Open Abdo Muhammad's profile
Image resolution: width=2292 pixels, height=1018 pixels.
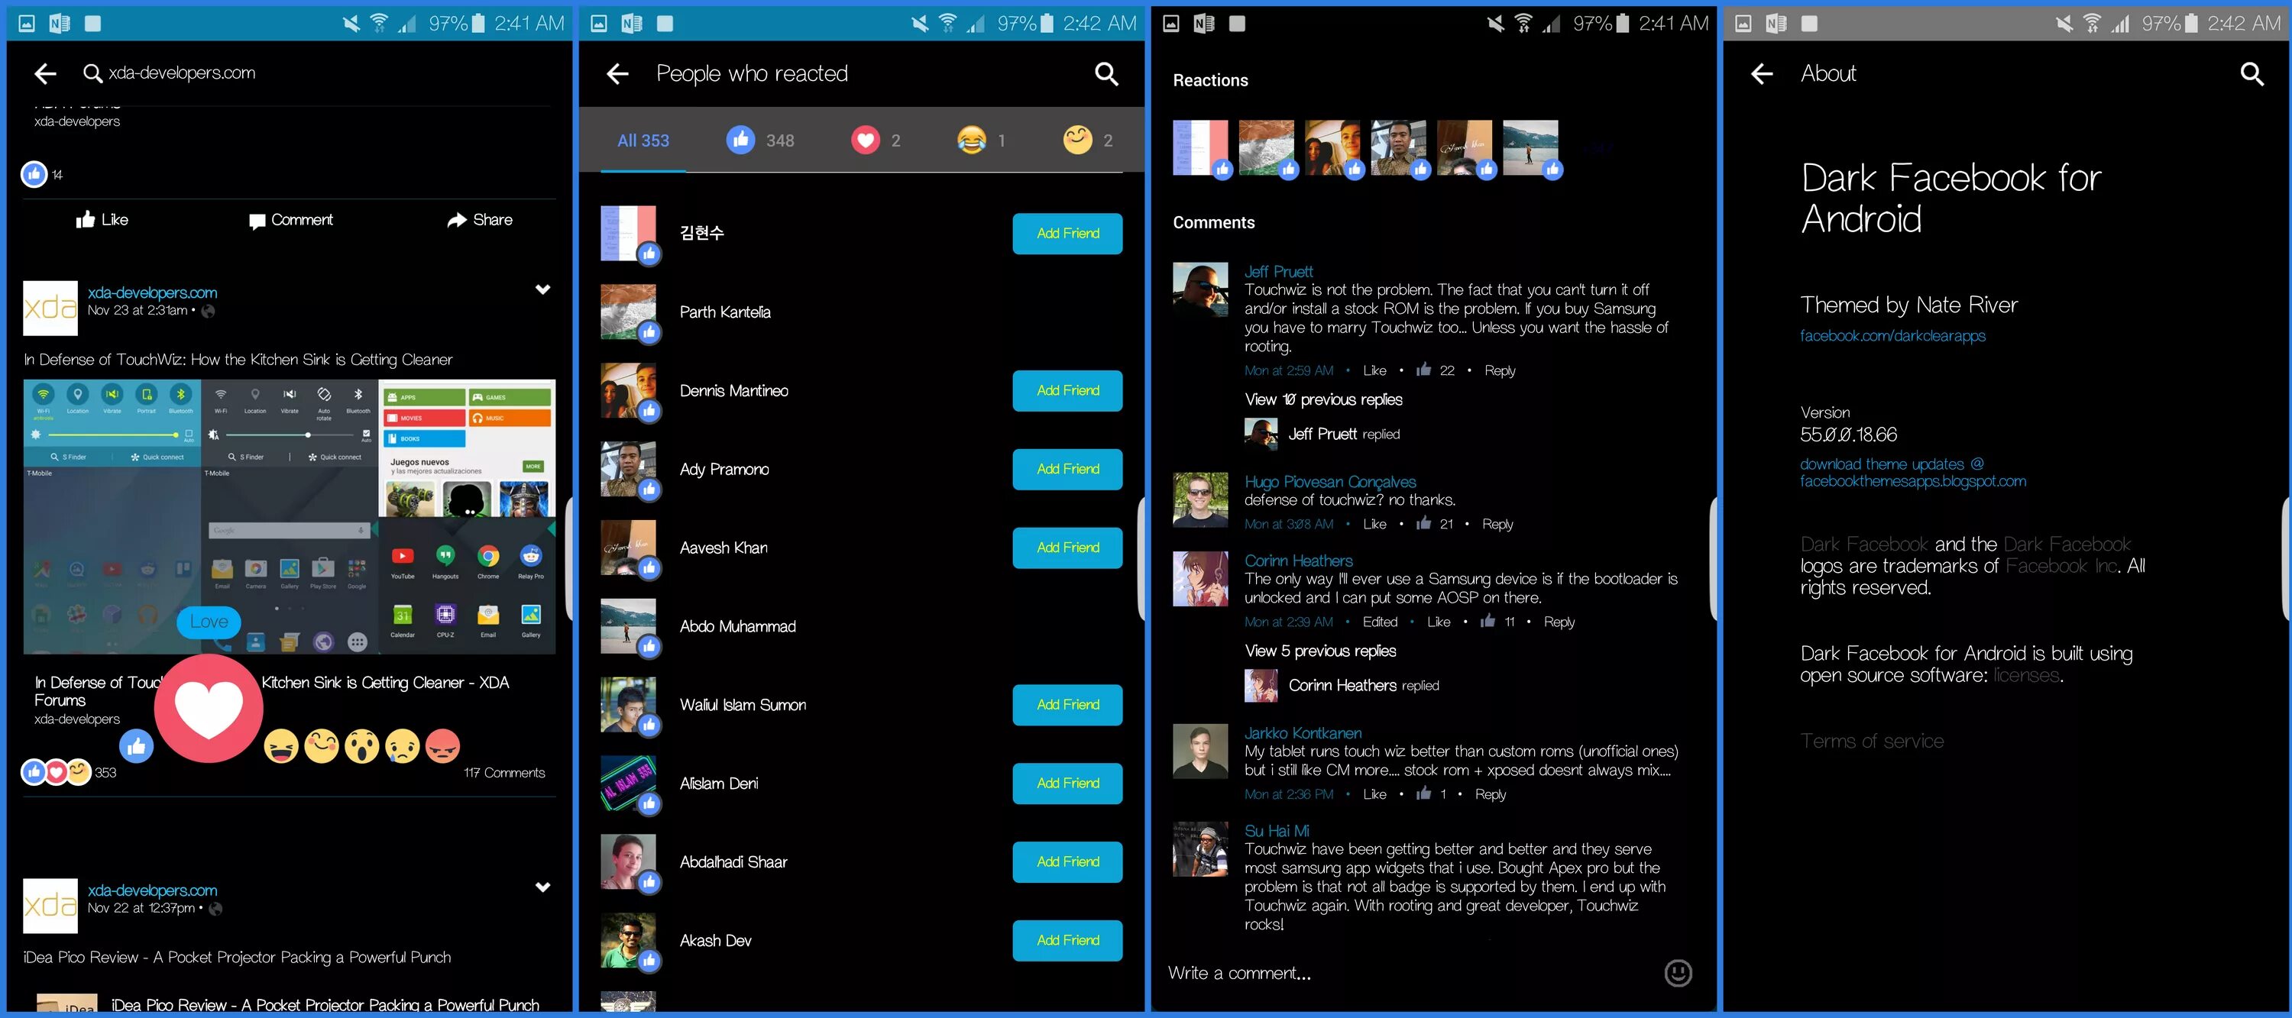737,626
